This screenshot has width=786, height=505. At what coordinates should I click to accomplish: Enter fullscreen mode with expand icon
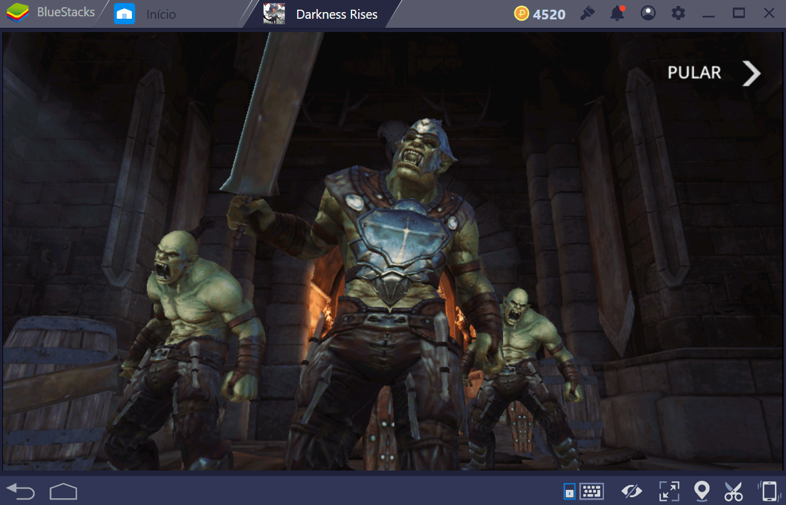pos(669,491)
